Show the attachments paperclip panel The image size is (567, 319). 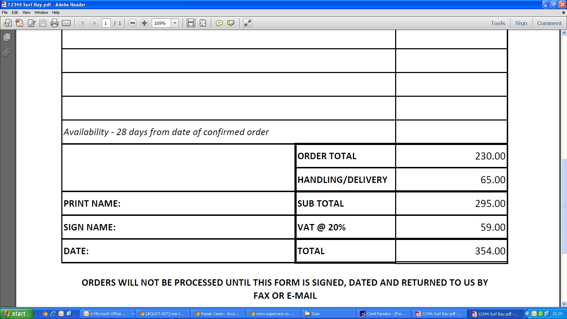coord(7,52)
